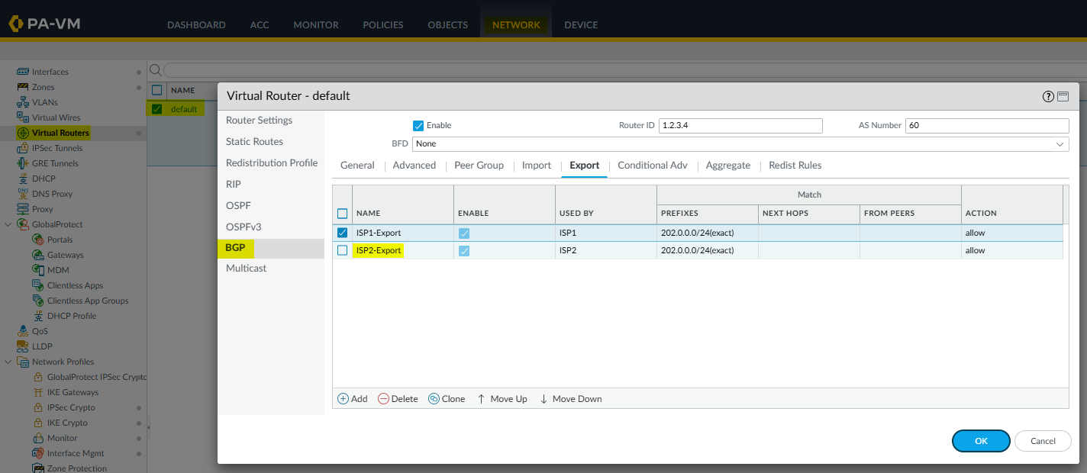The height and width of the screenshot is (473, 1087).
Task: Collapse the GlobalProtect tree node
Action: [8, 224]
